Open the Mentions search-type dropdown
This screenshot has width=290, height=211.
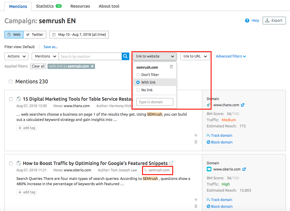click(45, 56)
